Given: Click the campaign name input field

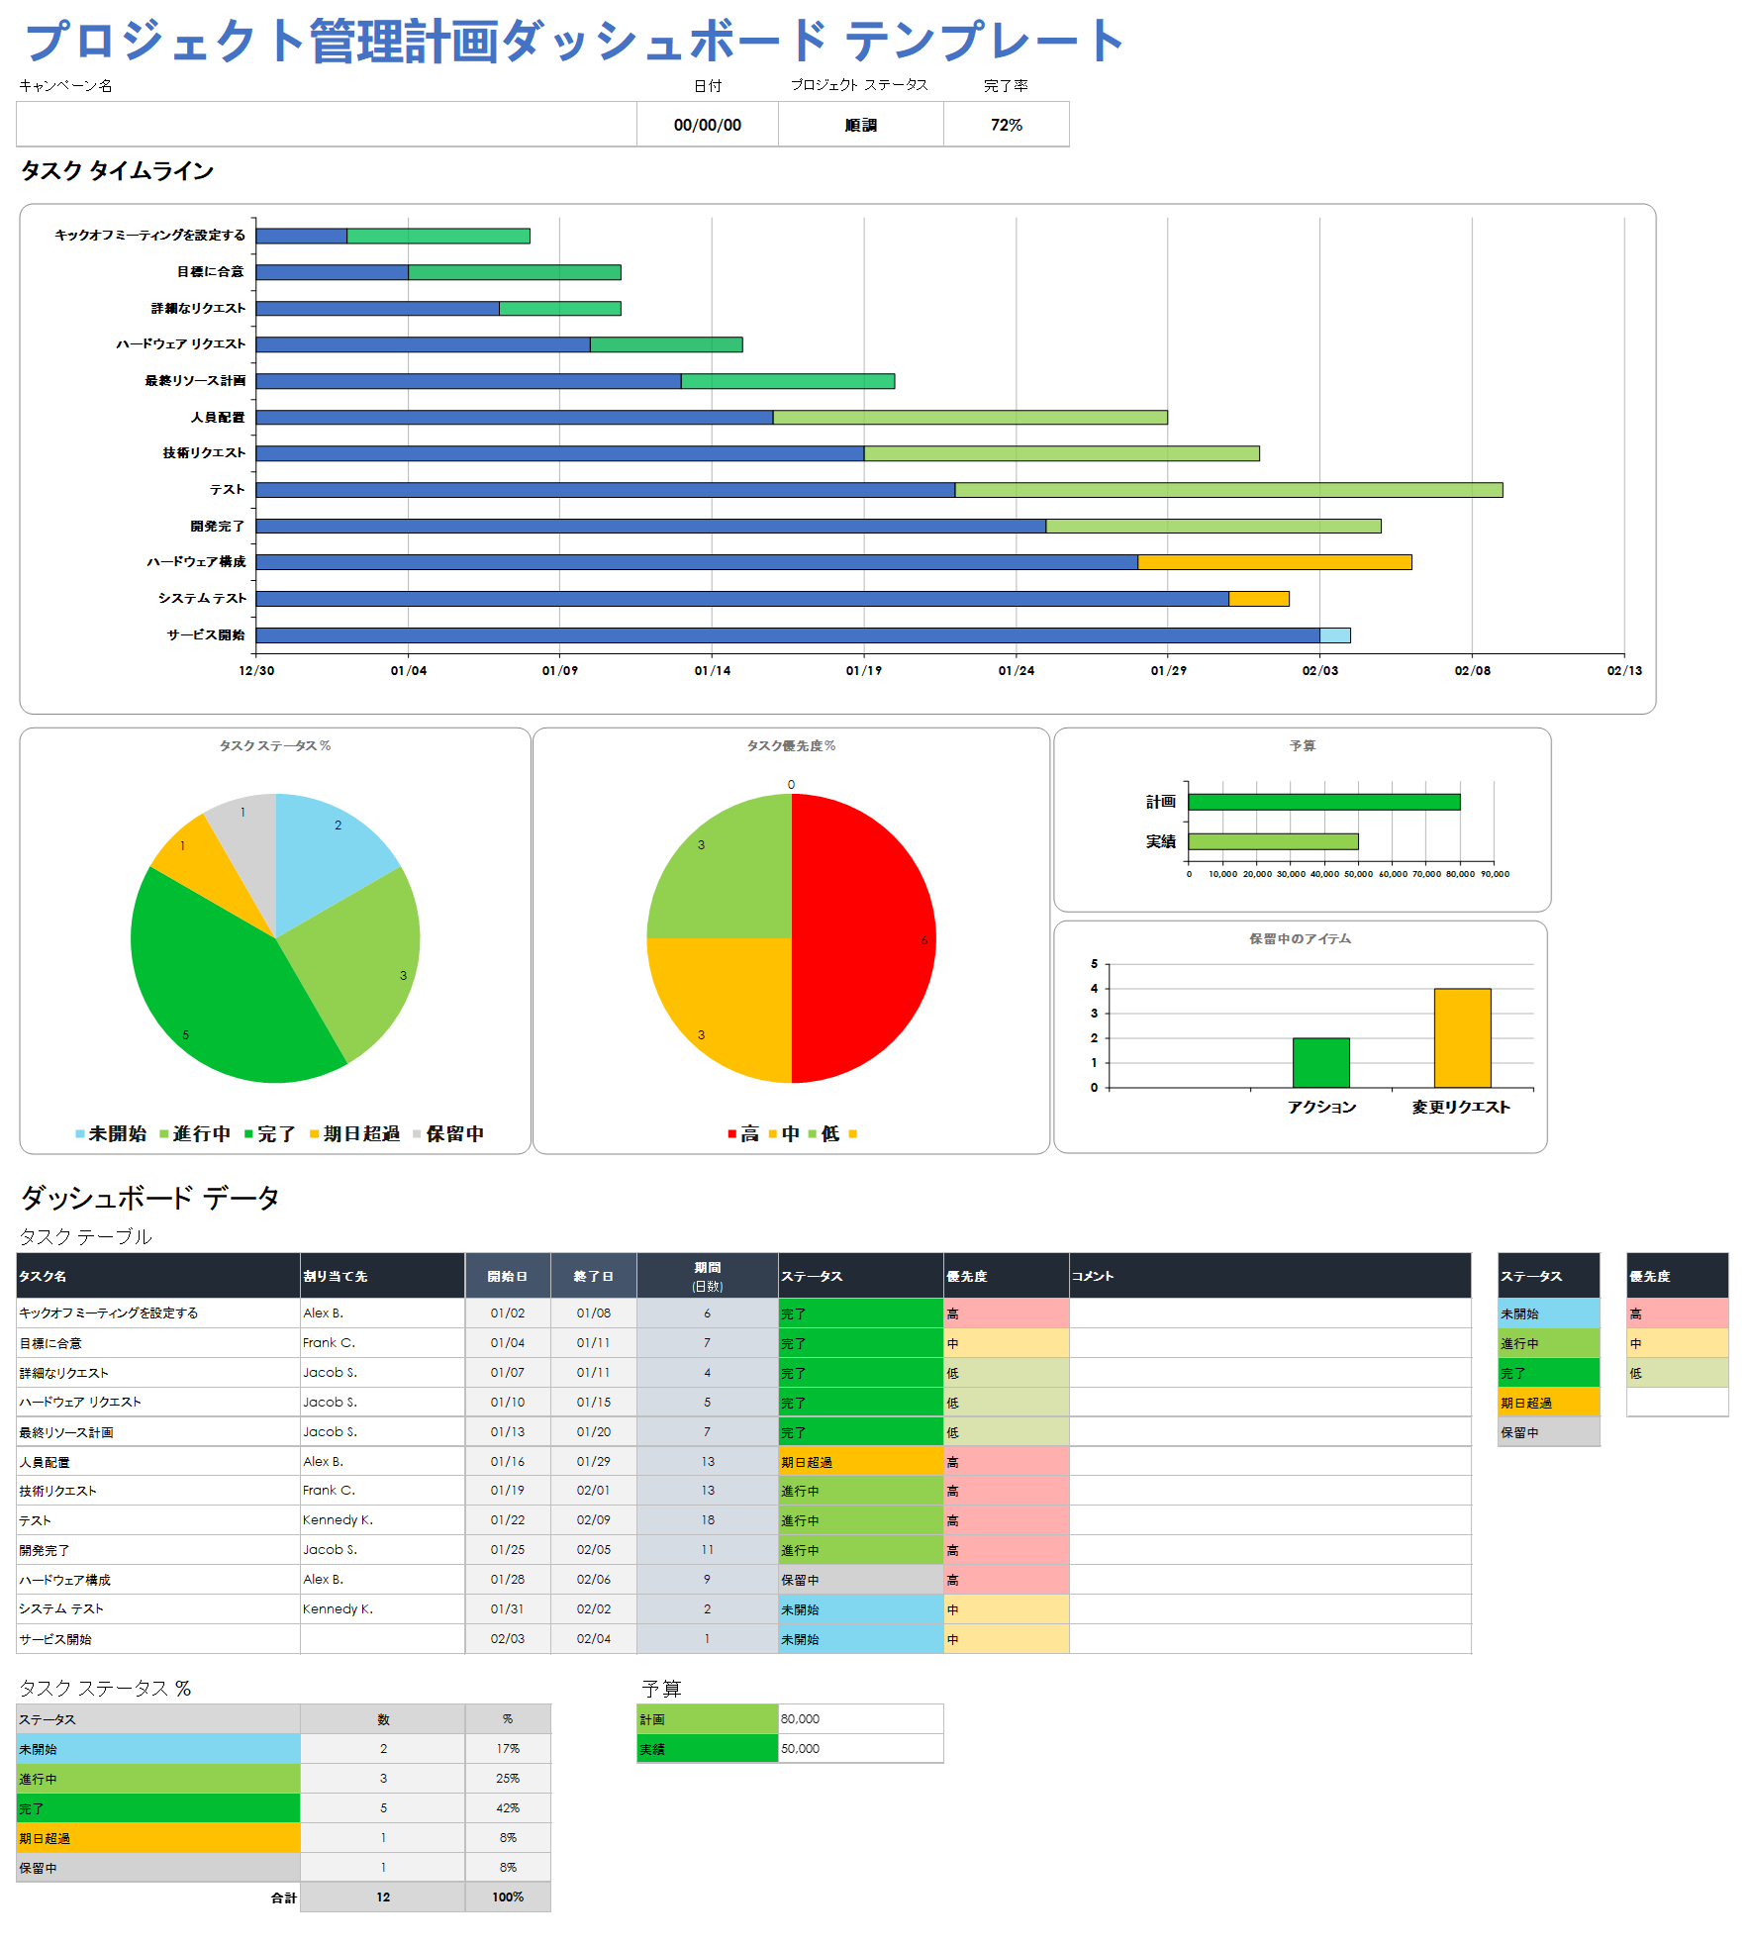Looking at the screenshot, I should 327,125.
